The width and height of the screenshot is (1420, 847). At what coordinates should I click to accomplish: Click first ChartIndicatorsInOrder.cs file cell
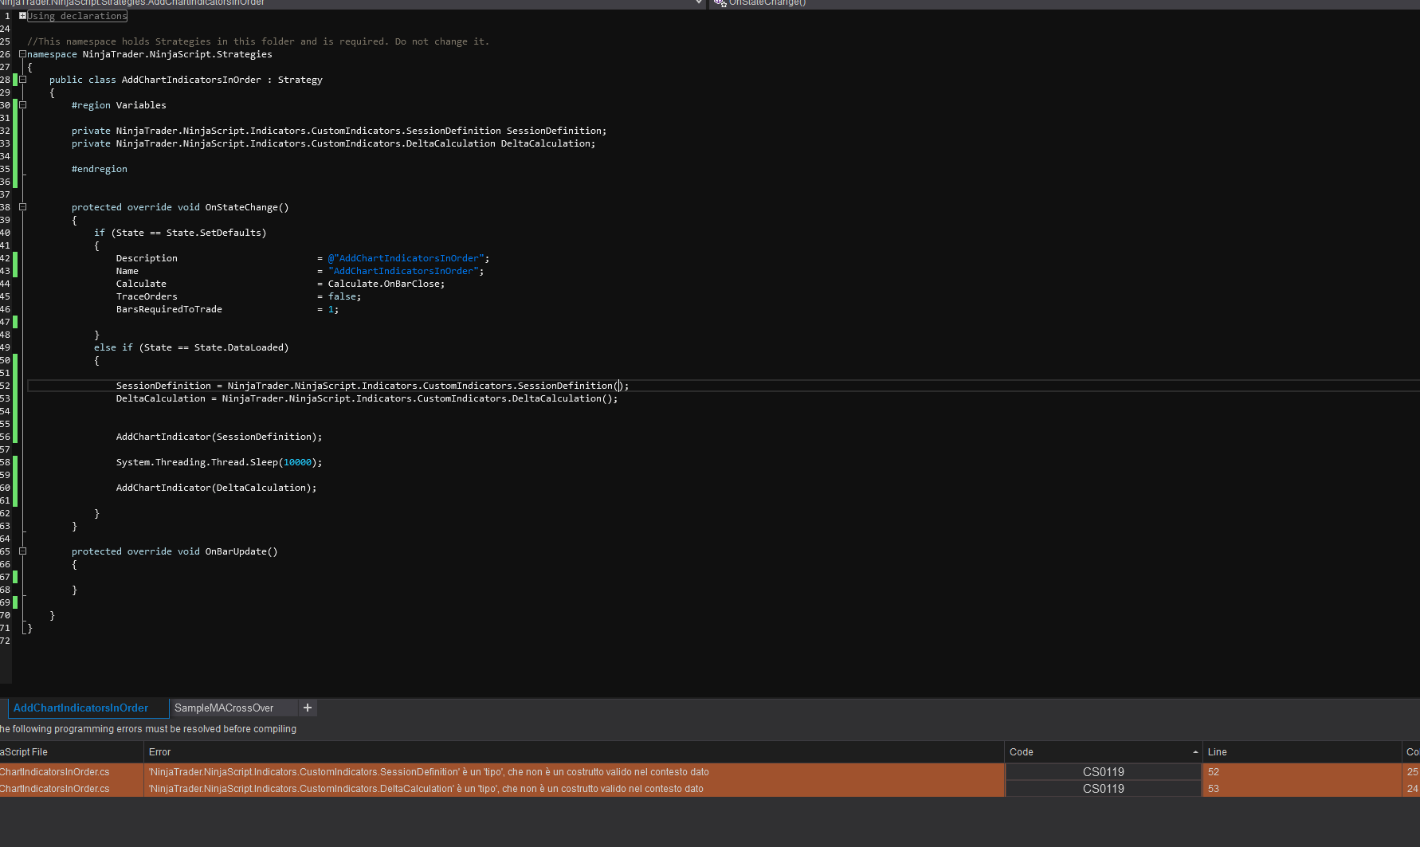[71, 771]
